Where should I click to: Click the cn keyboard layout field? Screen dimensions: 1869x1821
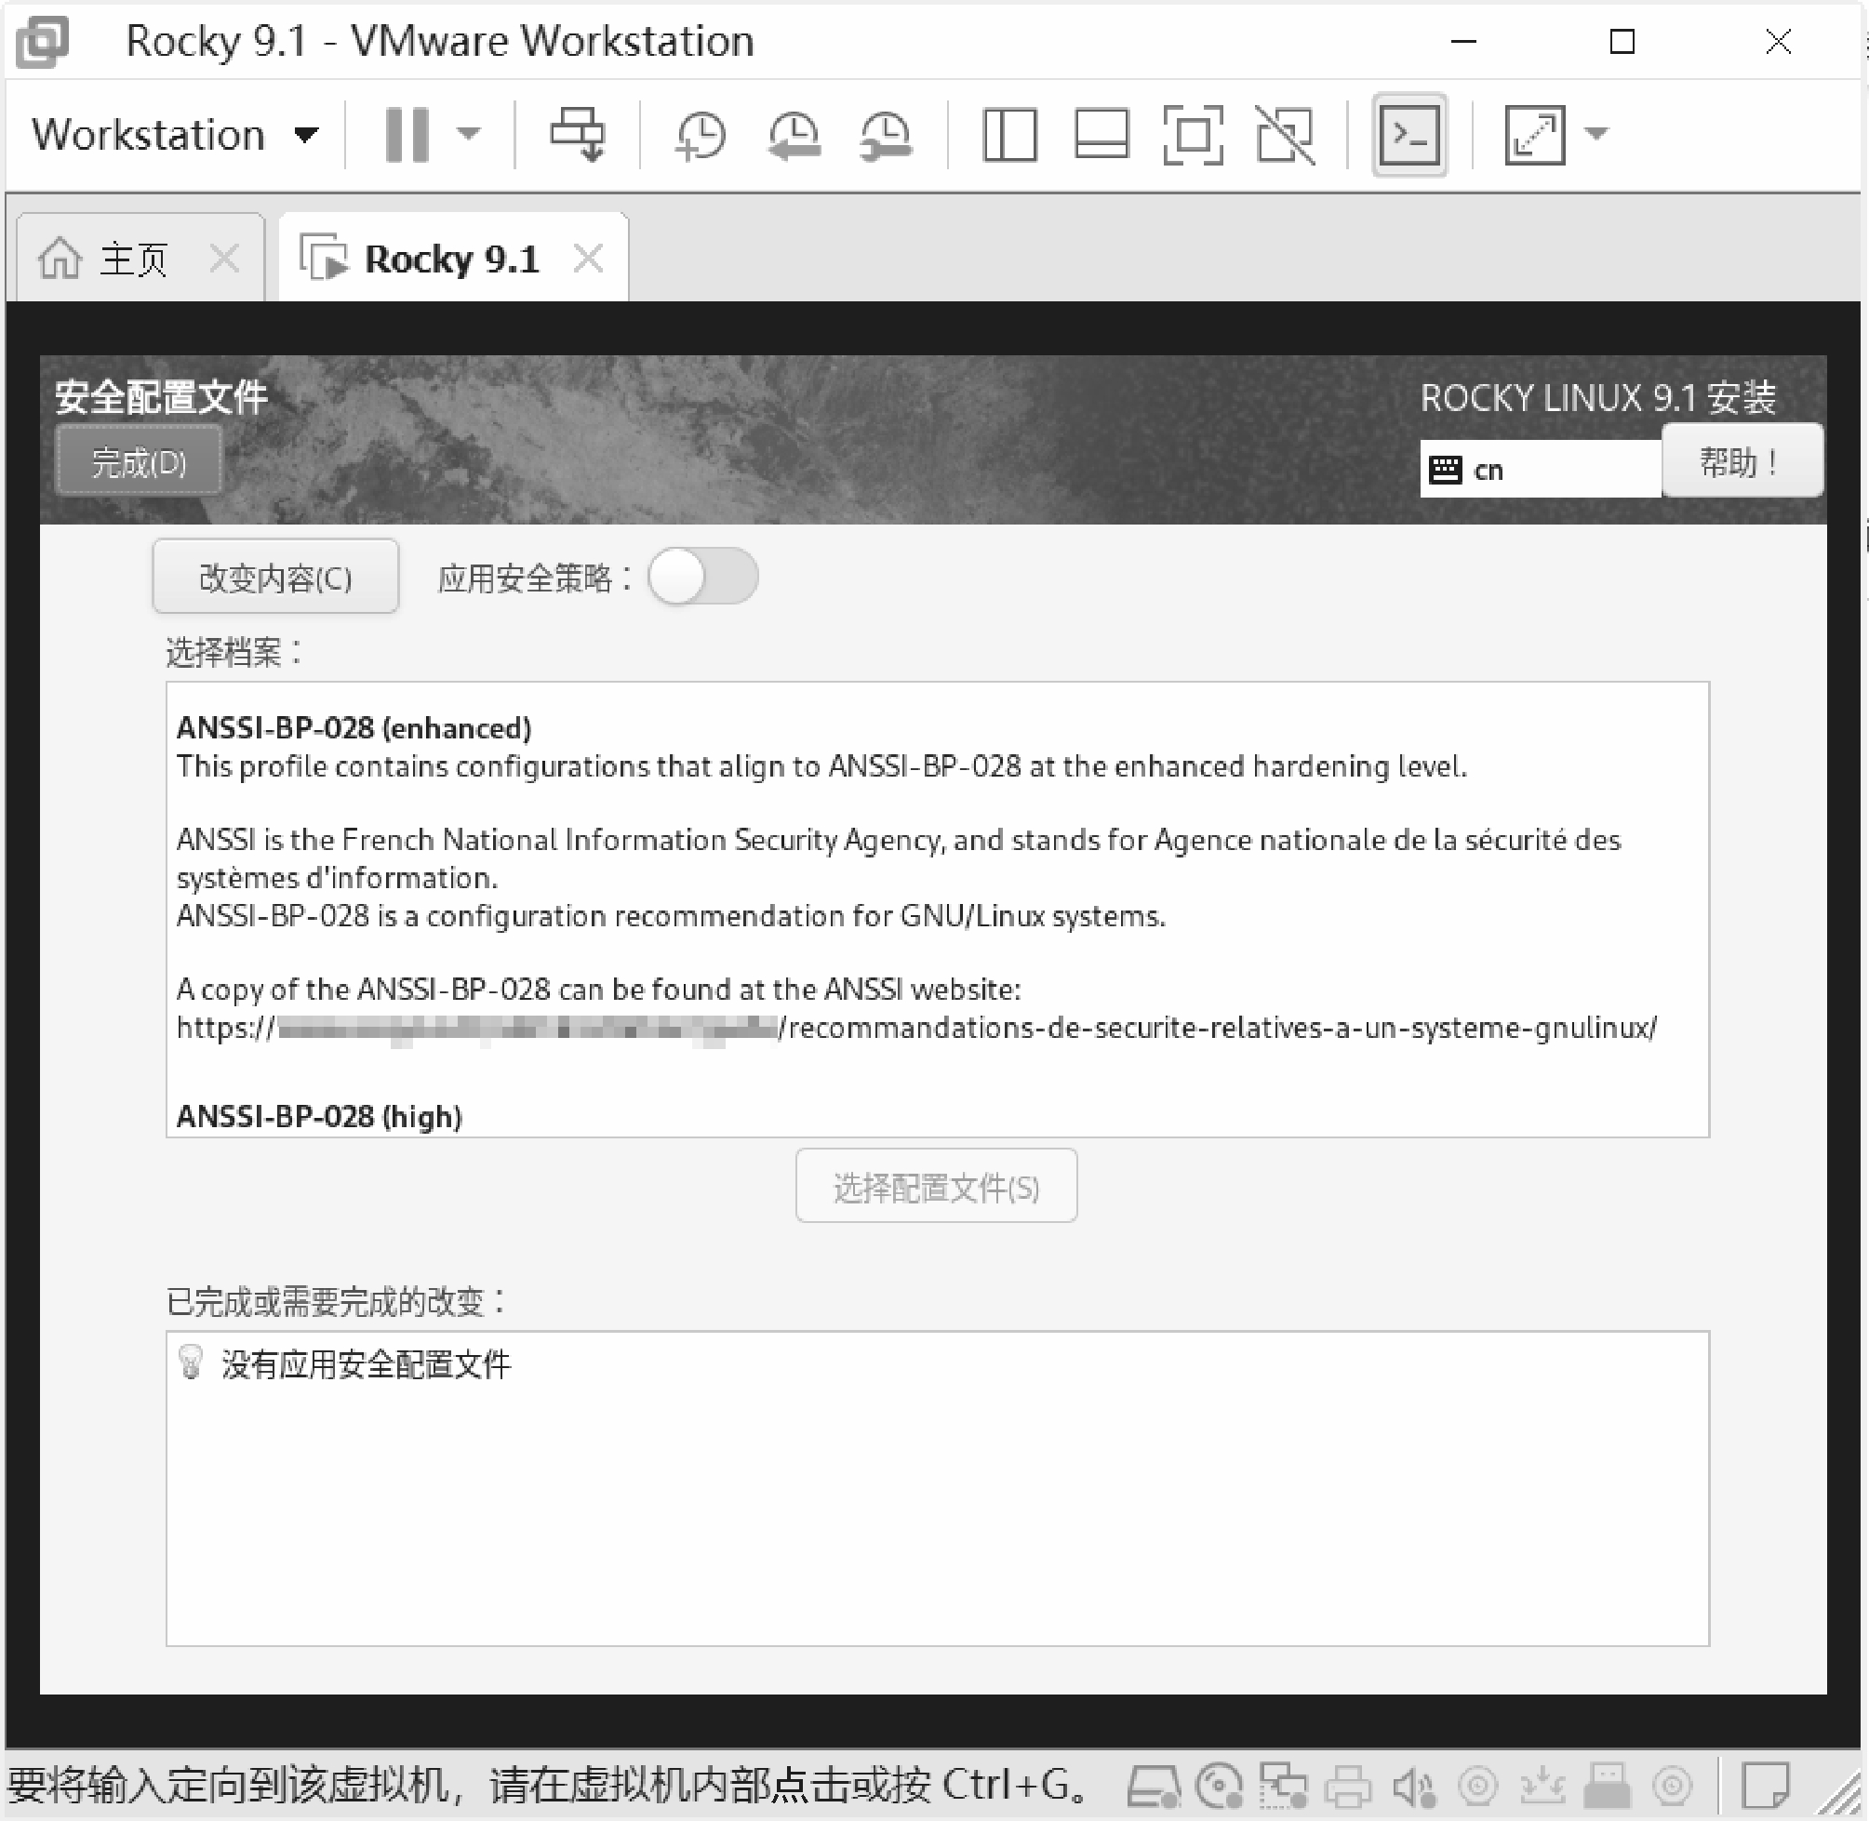click(x=1540, y=470)
